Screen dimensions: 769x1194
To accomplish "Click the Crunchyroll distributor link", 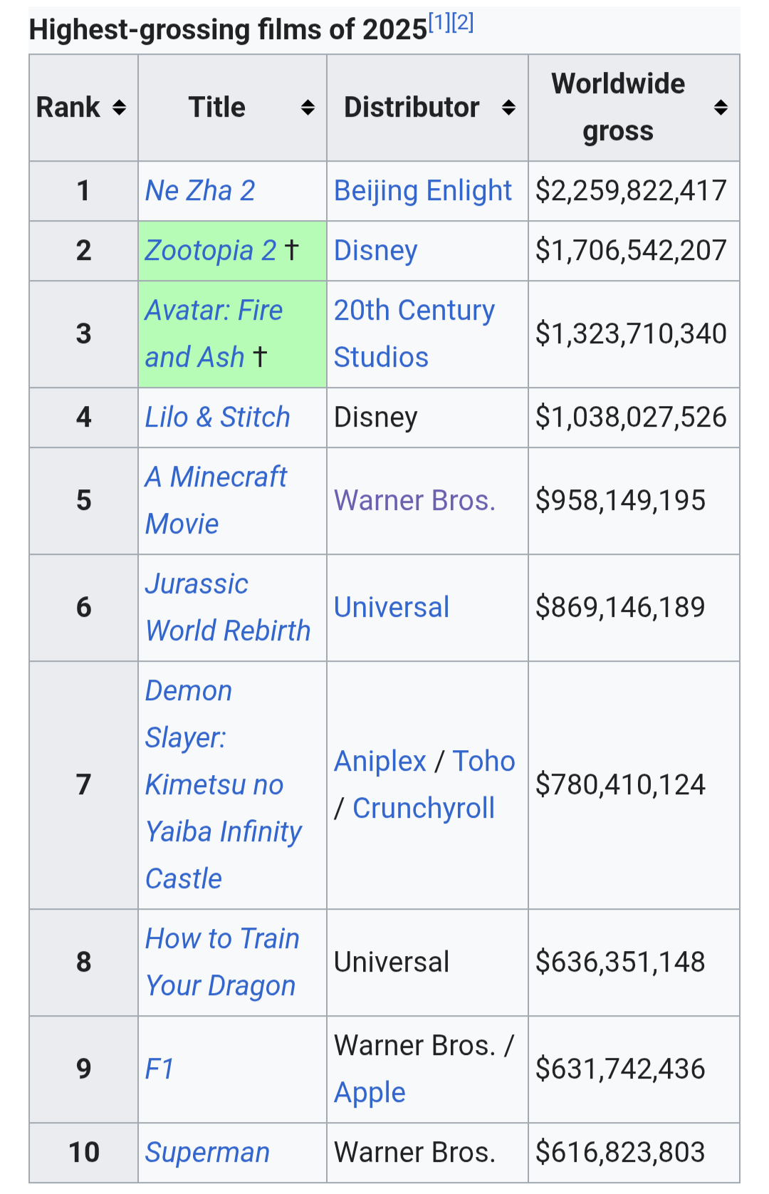I will [424, 809].
